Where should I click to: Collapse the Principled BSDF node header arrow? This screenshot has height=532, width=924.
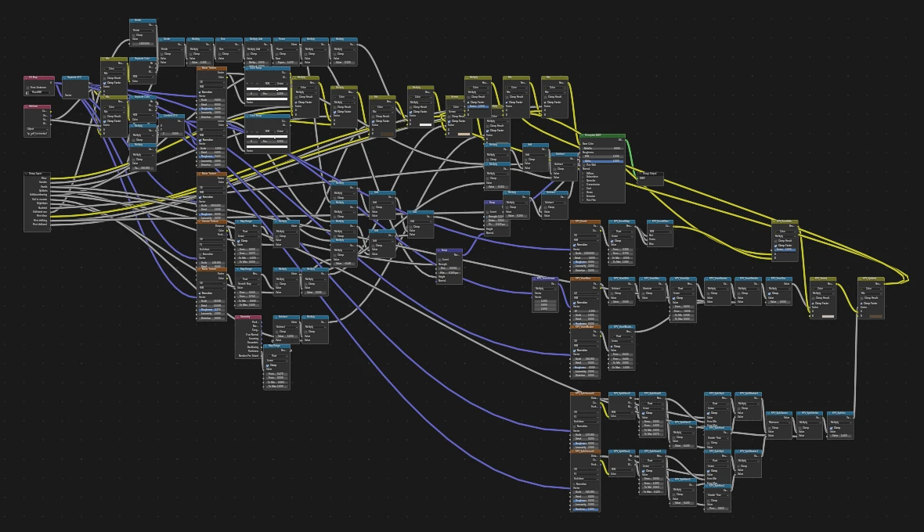pyautogui.click(x=583, y=135)
